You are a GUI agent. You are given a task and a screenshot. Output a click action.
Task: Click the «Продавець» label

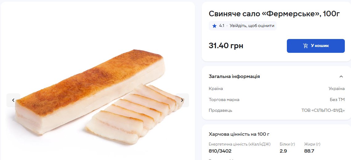(220, 110)
